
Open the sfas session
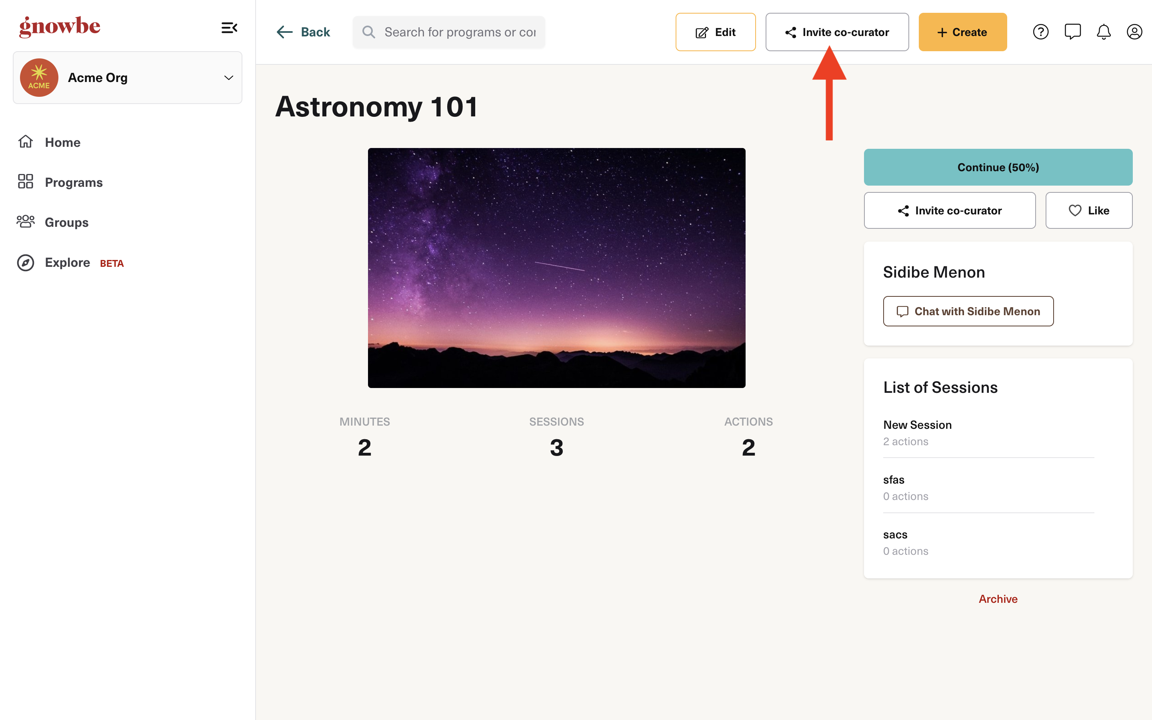click(x=988, y=487)
